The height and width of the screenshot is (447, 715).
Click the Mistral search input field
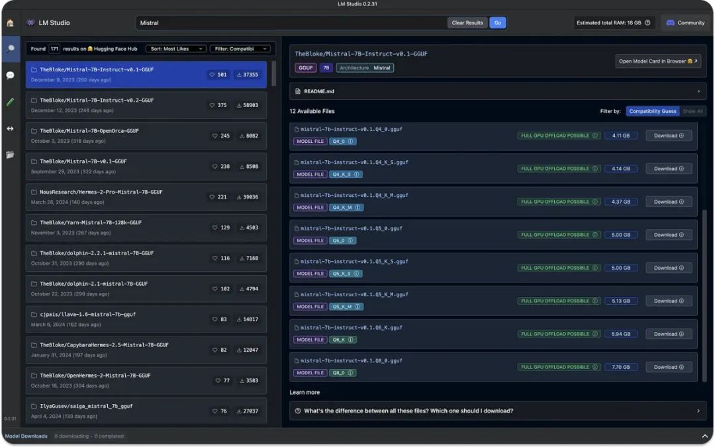pyautogui.click(x=291, y=22)
